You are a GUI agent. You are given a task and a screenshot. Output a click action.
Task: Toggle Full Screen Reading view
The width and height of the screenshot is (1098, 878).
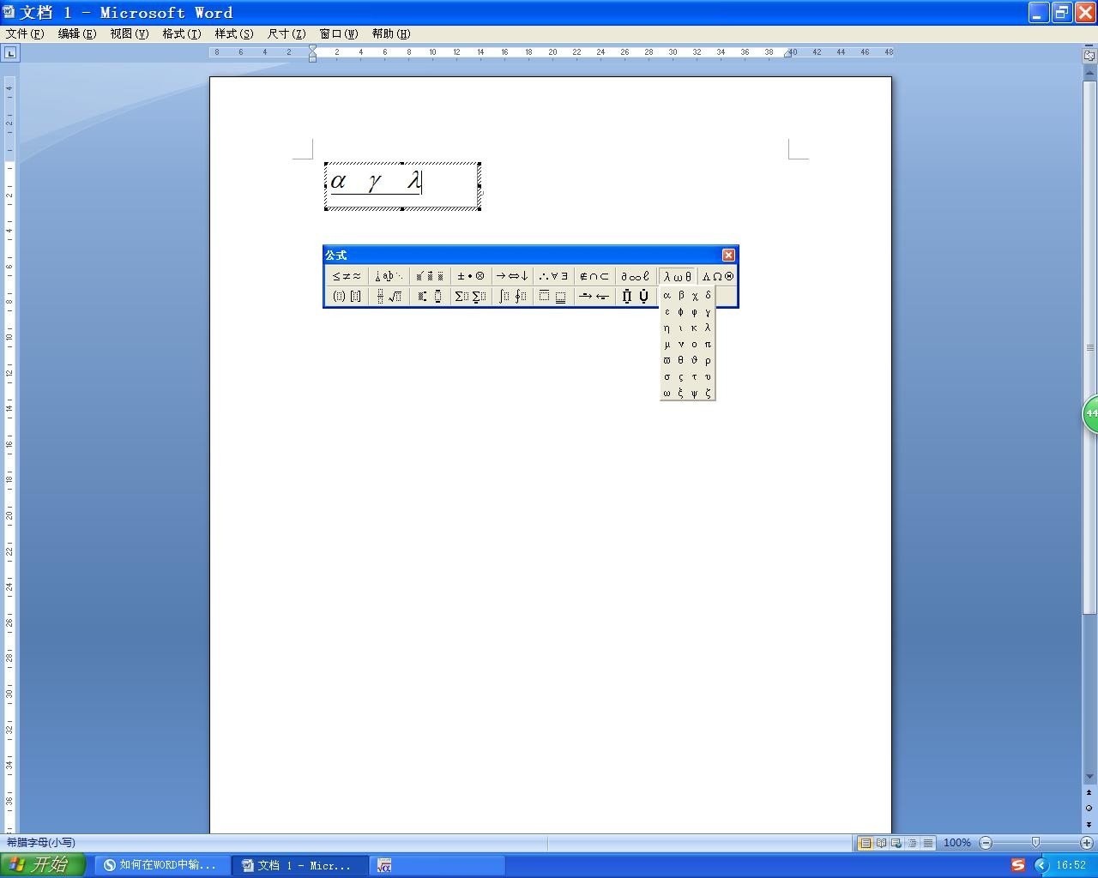(881, 843)
